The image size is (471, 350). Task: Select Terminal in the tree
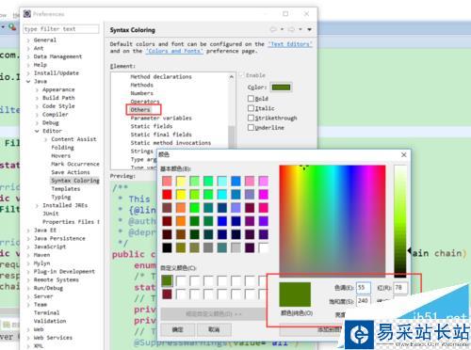(x=46, y=312)
